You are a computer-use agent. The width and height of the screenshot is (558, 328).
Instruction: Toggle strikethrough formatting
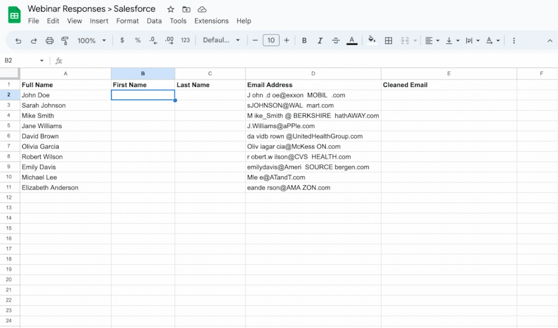336,41
